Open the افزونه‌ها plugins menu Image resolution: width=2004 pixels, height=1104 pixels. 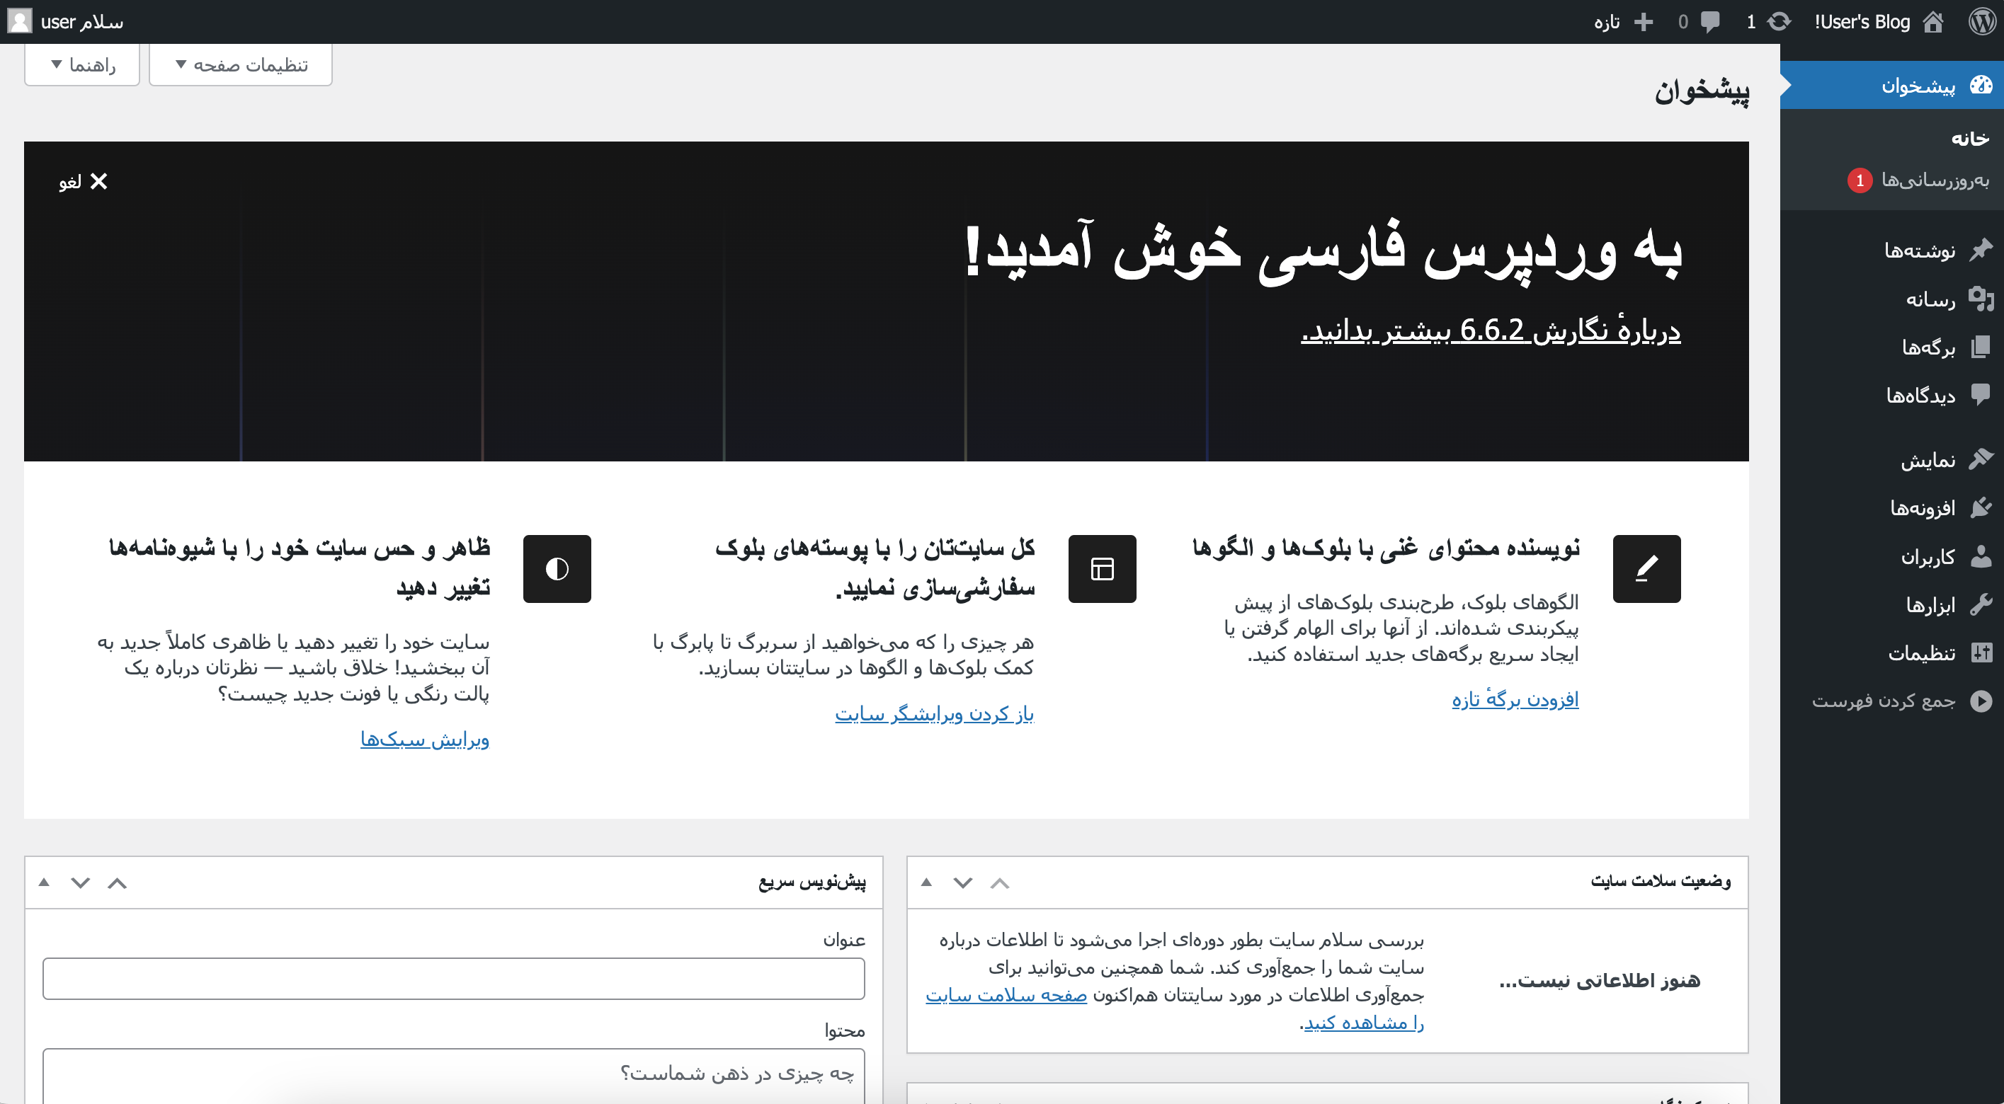pyautogui.click(x=1922, y=507)
